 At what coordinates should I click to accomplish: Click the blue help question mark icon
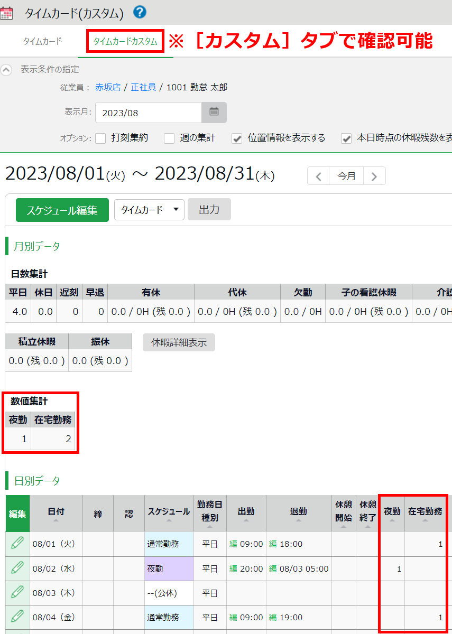pos(140,12)
